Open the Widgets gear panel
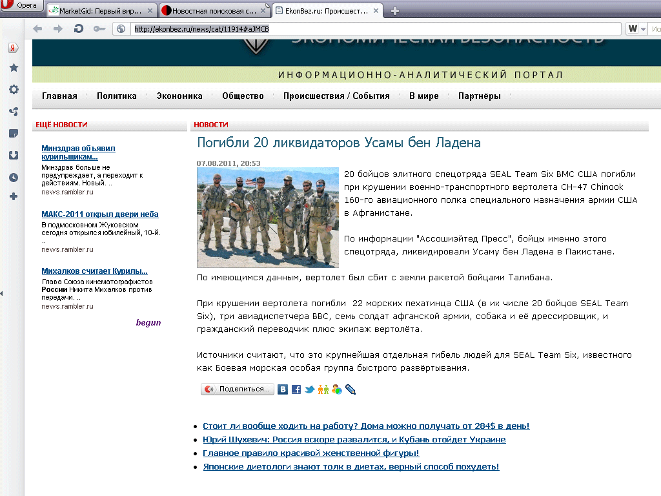This screenshot has width=661, height=496. [14, 89]
